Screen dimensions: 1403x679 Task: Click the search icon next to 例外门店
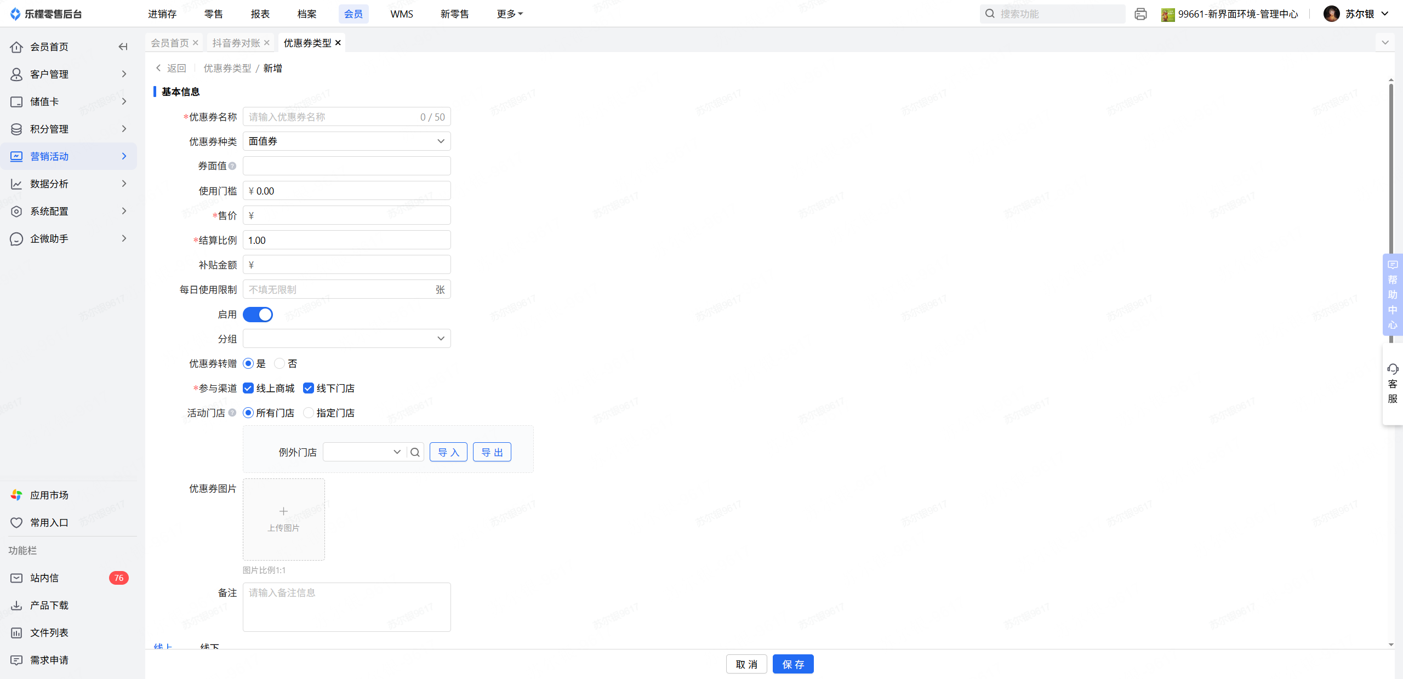click(415, 452)
